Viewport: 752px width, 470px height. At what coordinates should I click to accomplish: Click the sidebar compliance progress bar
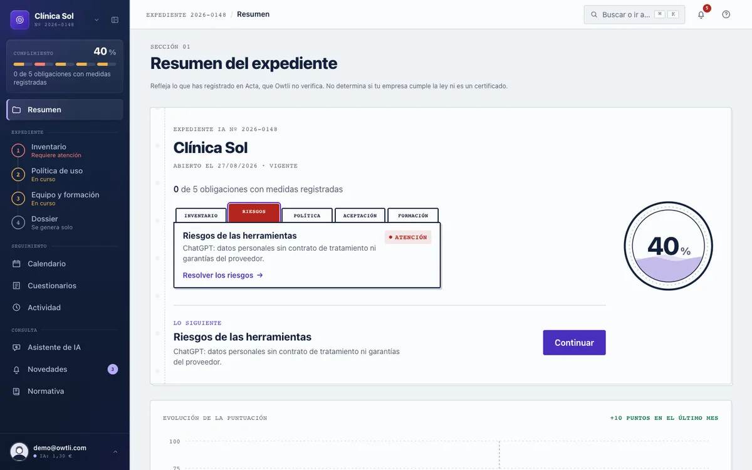(x=65, y=64)
